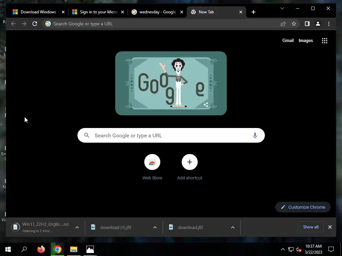Open the download.jfif file
Image resolution: width=342 pixels, height=256 pixels.
pyautogui.click(x=194, y=227)
